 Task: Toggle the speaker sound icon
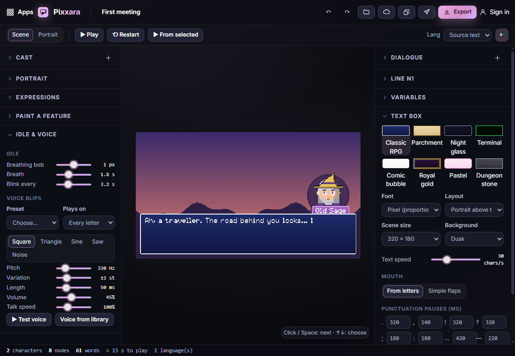[502, 35]
